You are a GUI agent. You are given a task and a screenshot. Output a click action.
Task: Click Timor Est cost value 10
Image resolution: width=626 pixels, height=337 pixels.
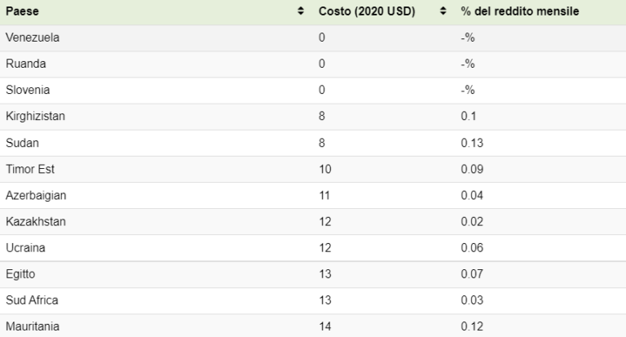click(x=325, y=169)
